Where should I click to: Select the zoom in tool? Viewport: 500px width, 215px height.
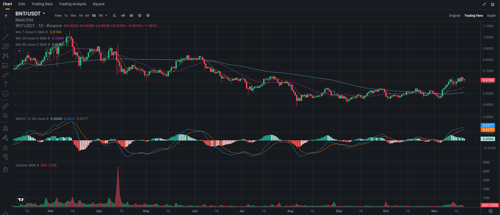click(x=5, y=115)
